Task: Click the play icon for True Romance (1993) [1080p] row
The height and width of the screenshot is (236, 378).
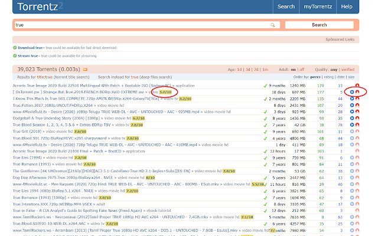Action: pyautogui.click(x=352, y=198)
